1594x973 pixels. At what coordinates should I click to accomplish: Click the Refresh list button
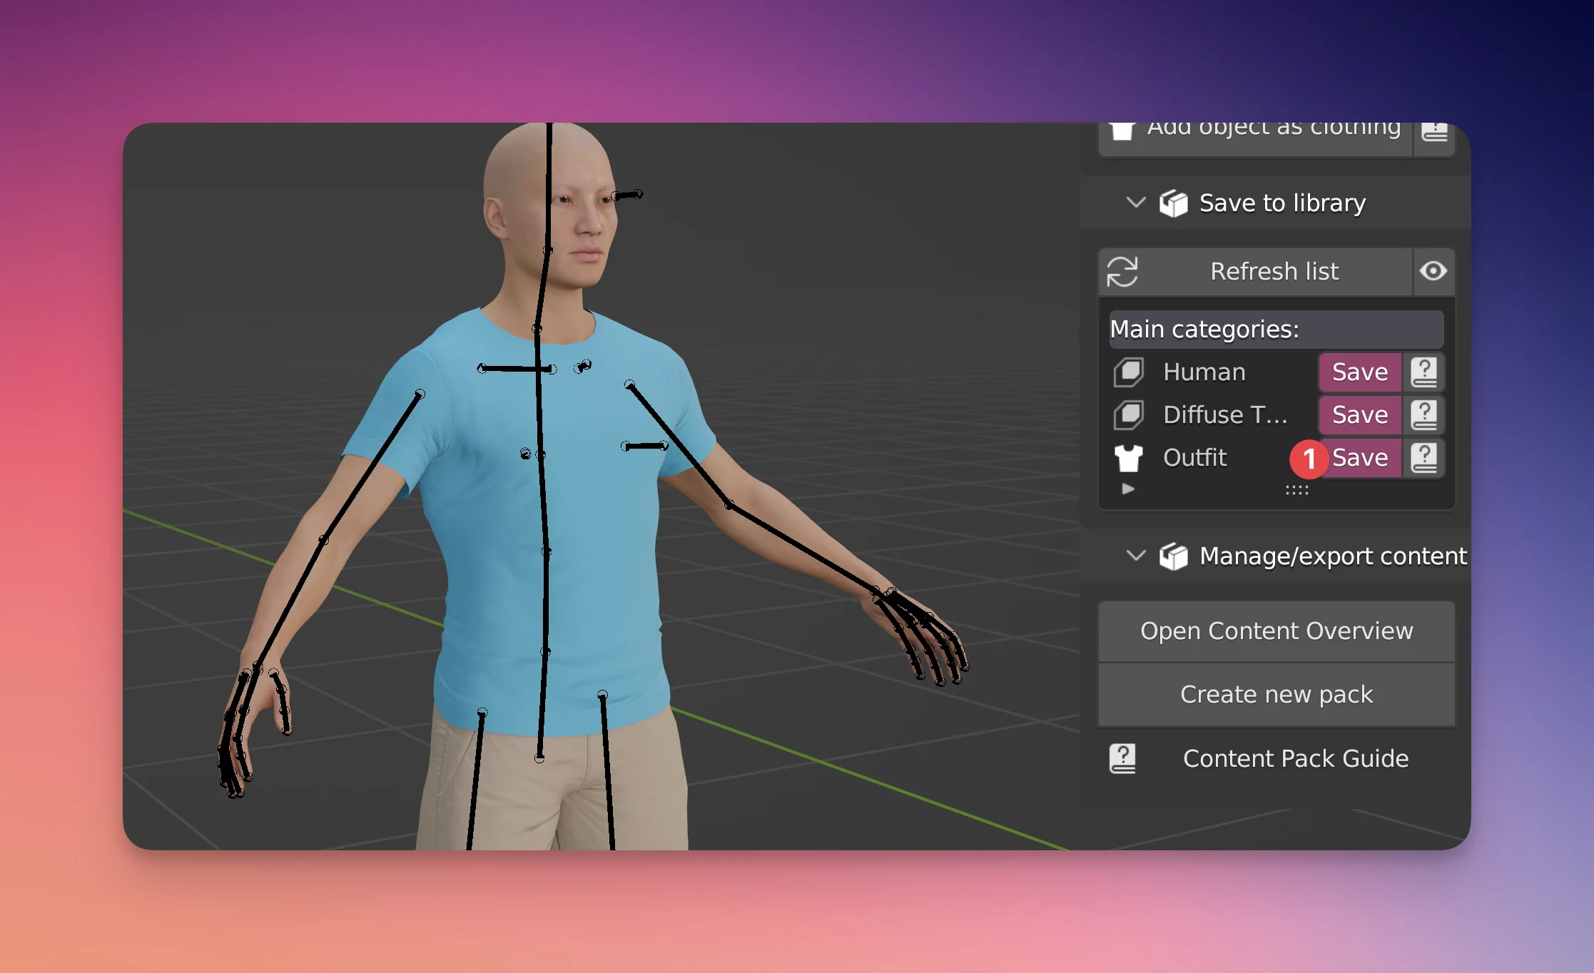point(1255,272)
